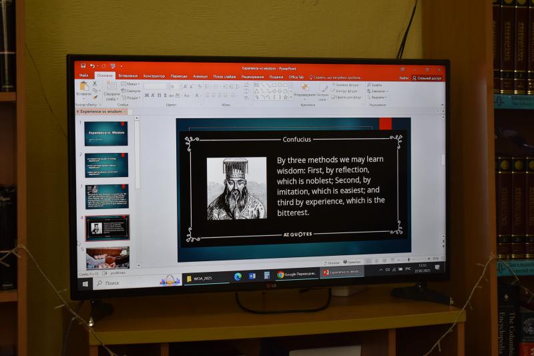Click the Paste (Вставити) clipboard icon
The image size is (534, 356).
pos(84,86)
